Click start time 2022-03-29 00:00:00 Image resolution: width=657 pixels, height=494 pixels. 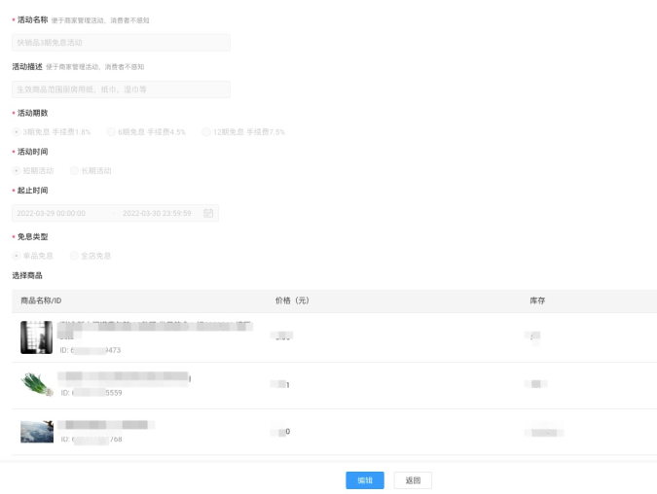(52, 214)
